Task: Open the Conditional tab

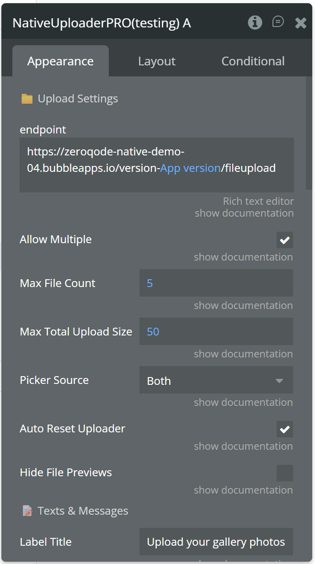Action: [253, 61]
